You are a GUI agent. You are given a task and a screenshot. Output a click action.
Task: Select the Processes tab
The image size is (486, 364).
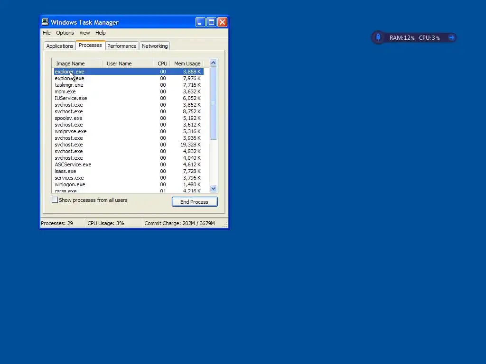click(x=90, y=45)
